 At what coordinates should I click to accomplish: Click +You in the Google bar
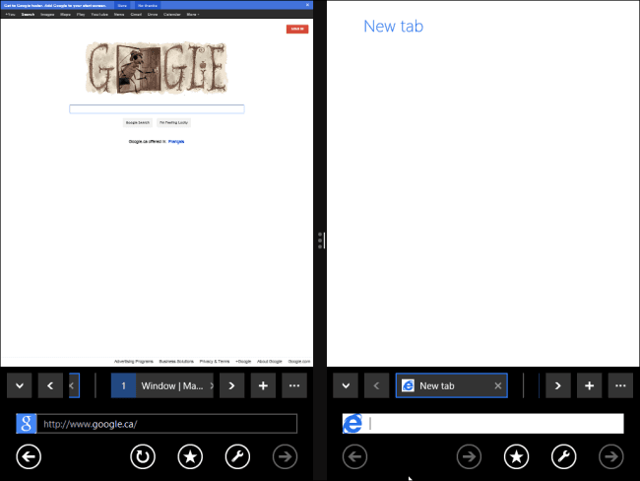point(10,15)
